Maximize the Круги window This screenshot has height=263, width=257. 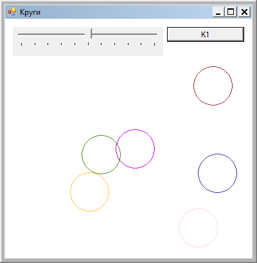tap(231, 12)
